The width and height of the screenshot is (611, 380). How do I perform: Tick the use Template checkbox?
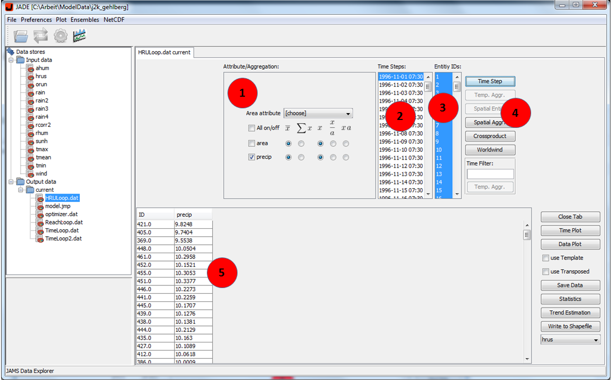coord(545,258)
